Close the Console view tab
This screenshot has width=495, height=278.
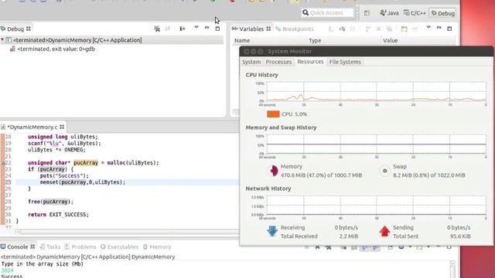pos(32,246)
